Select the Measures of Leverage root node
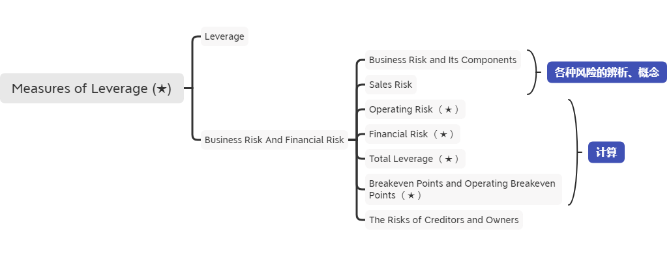The width and height of the screenshot is (671, 257). (91, 88)
